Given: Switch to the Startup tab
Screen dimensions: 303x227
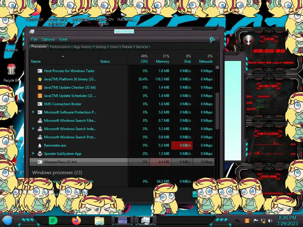Looking at the screenshot, I should (x=101, y=47).
